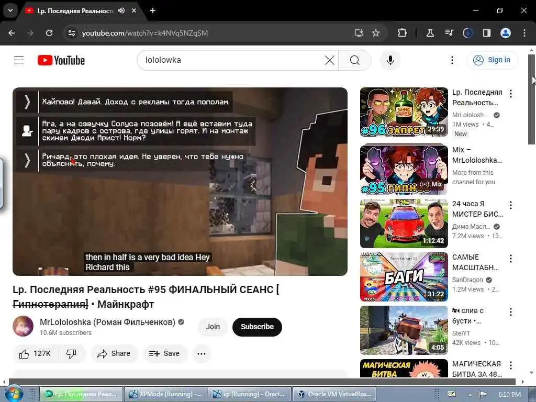
Task: Click the Sign in button
Action: [x=493, y=60]
